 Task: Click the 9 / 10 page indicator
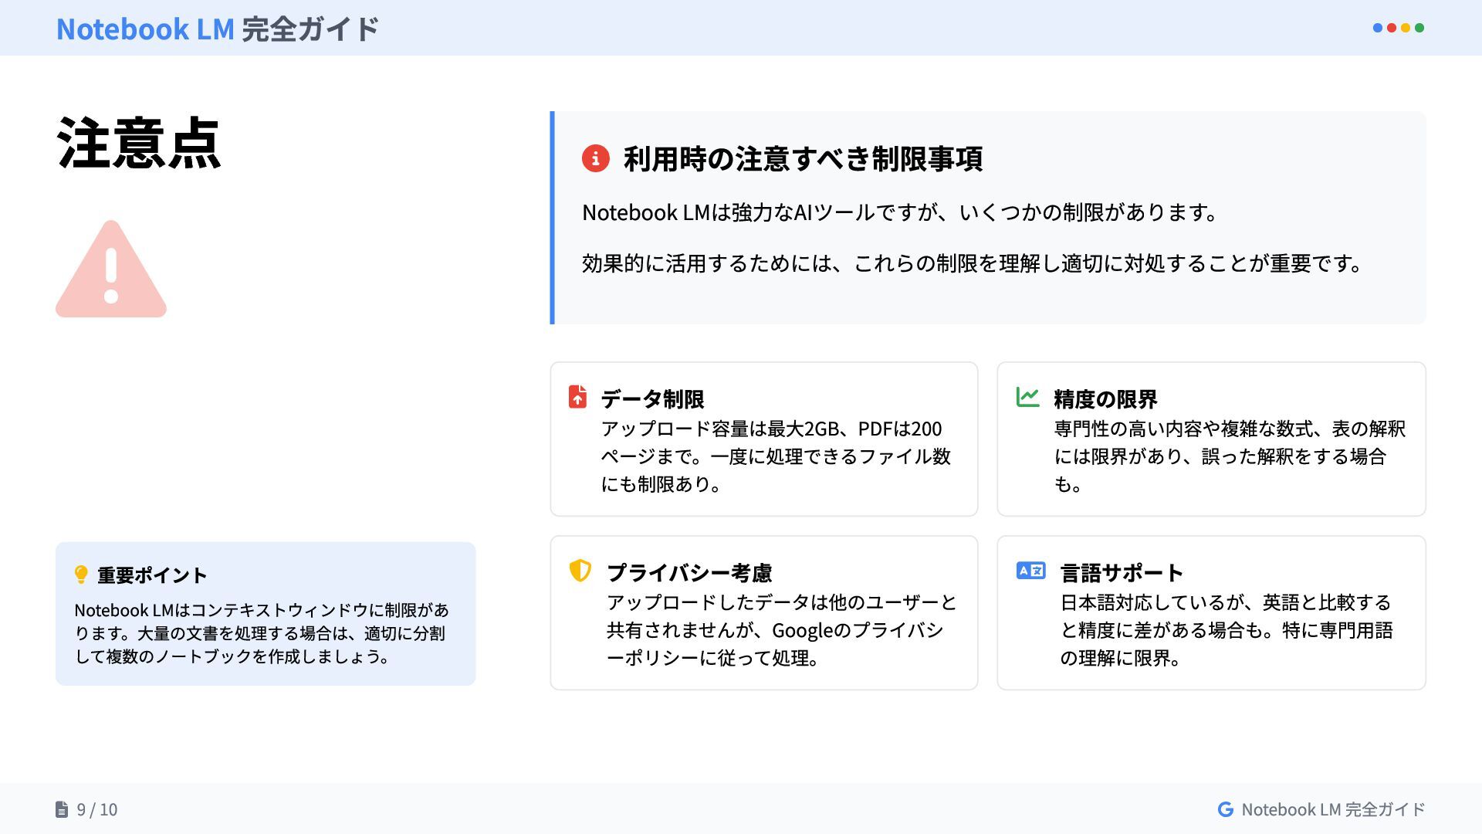[x=97, y=809]
